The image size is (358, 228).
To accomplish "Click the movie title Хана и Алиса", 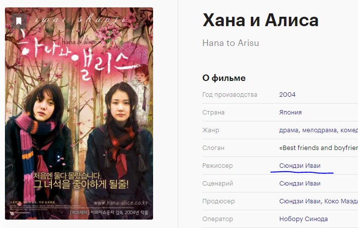I will point(260,20).
